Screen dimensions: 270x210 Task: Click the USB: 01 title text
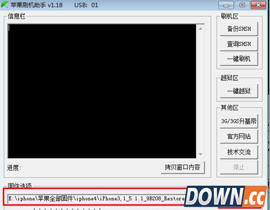coord(86,5)
